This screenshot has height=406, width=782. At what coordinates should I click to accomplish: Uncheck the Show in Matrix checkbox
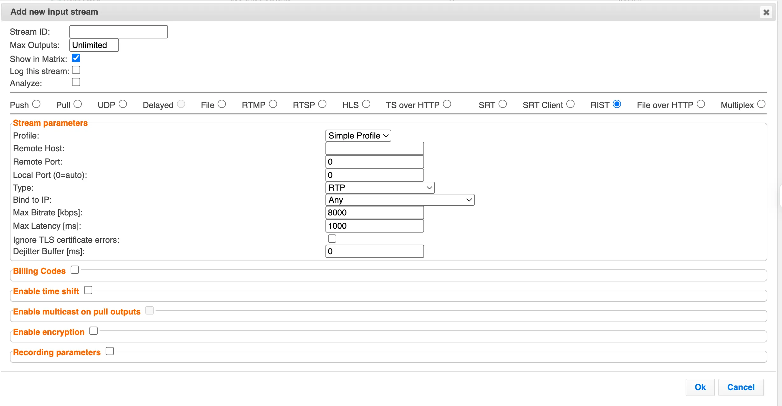click(76, 58)
